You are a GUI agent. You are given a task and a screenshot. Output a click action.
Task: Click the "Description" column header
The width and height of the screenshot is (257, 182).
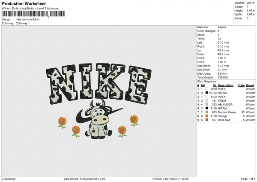226,85
